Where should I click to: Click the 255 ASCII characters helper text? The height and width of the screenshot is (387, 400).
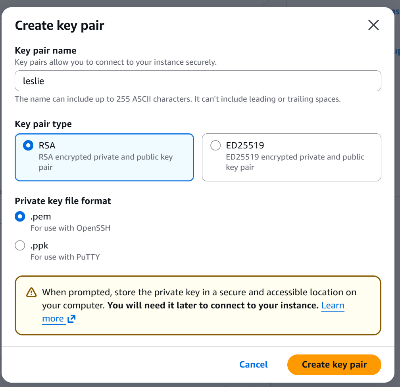pyautogui.click(x=177, y=99)
